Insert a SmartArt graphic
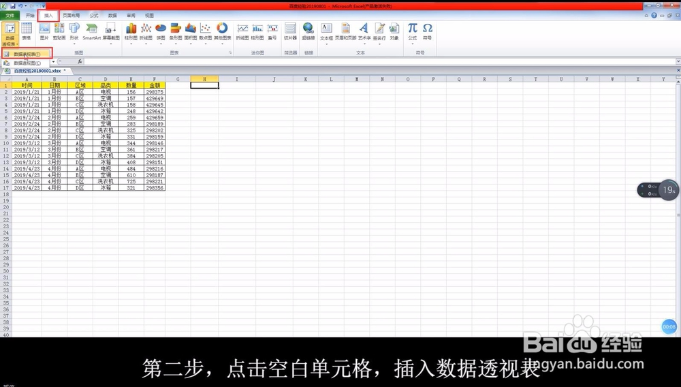 92,31
